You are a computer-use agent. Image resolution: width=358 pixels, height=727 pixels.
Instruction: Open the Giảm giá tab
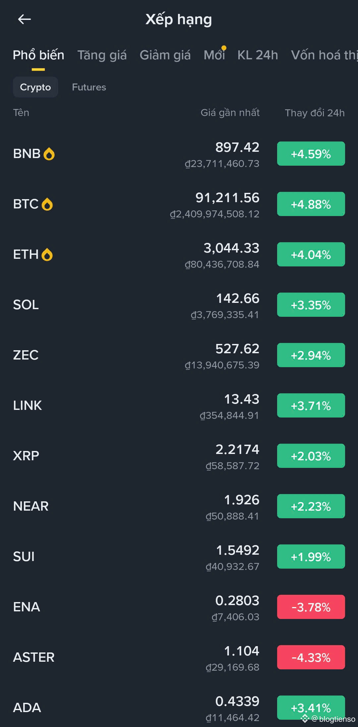tap(165, 55)
